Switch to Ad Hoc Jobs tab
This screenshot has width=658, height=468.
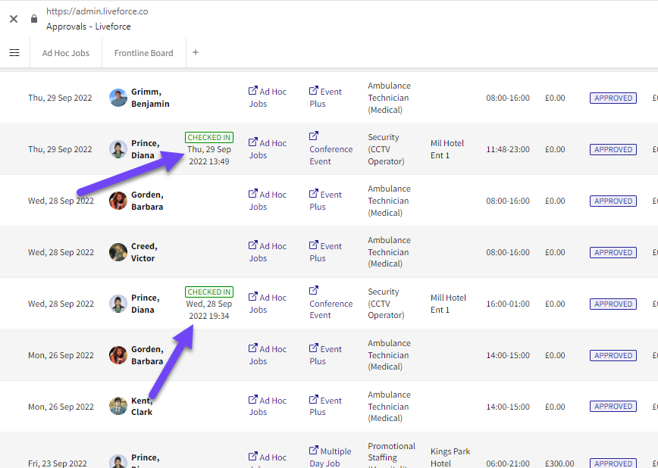click(x=65, y=53)
